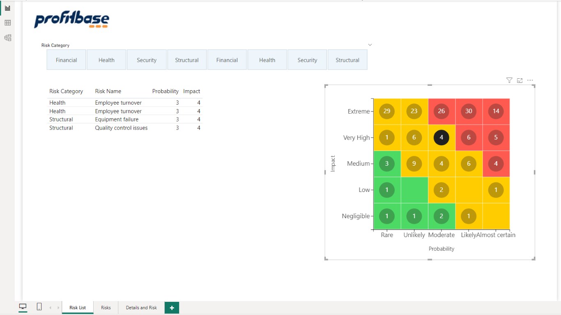561x315 pixels.
Task: Select bubble 2 at Negligible and Moderate
Action: pos(441,216)
